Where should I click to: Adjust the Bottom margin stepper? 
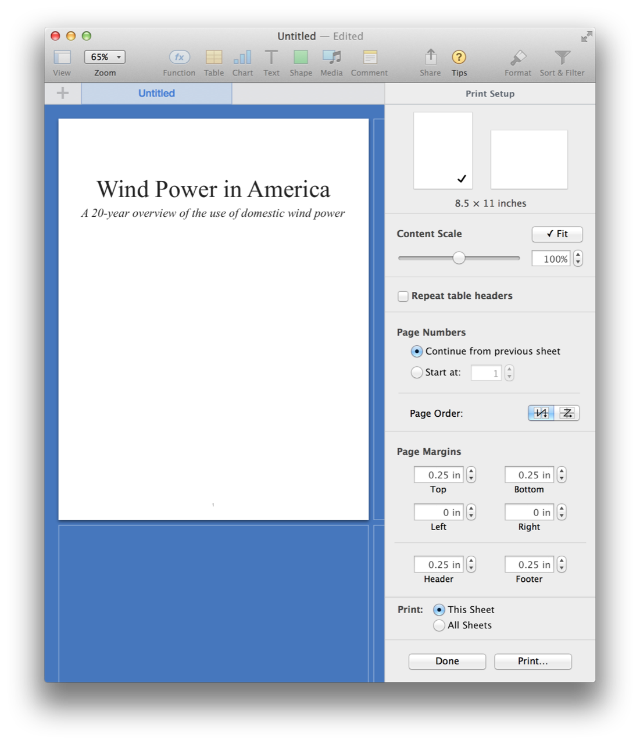point(562,475)
